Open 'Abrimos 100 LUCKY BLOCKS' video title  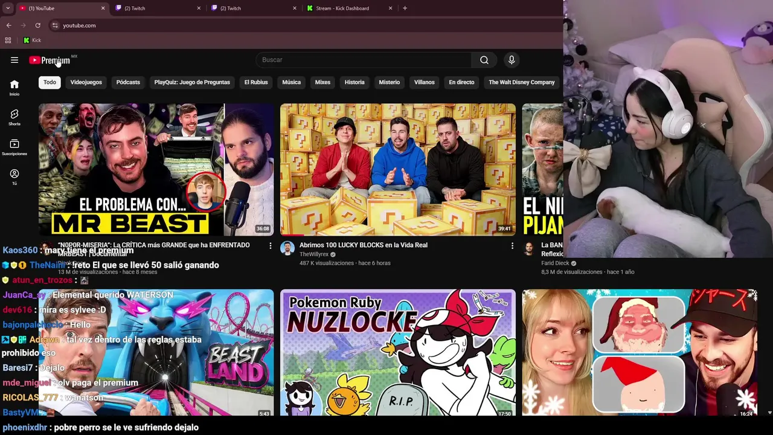[364, 245]
